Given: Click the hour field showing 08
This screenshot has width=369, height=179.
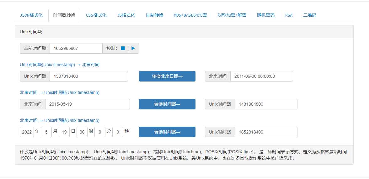Looking at the screenshot, I should click(x=82, y=132).
